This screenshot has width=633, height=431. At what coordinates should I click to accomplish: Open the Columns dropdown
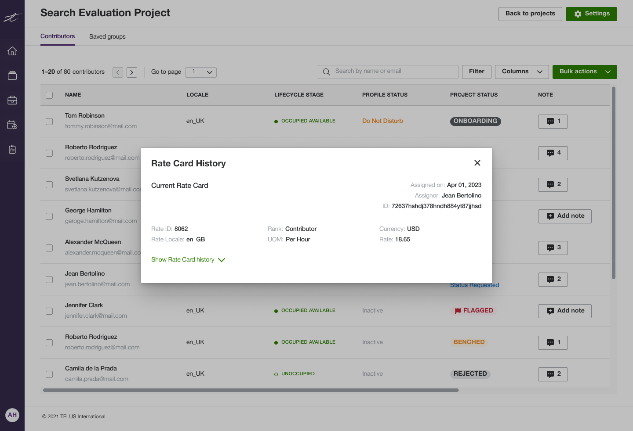pyautogui.click(x=521, y=72)
